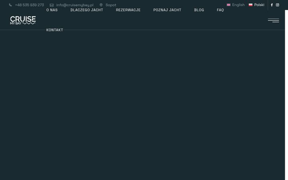Open POZNAJ JACHT menu item
This screenshot has height=180, width=288.
point(167,10)
